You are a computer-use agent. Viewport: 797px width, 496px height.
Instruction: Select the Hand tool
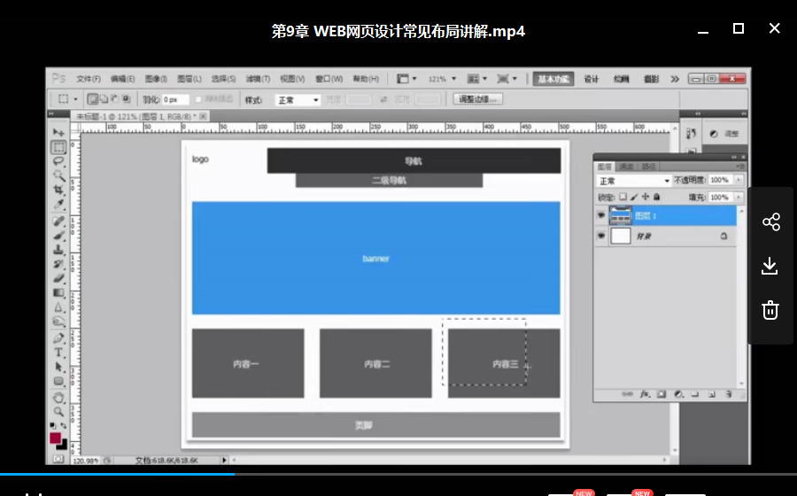point(59,398)
